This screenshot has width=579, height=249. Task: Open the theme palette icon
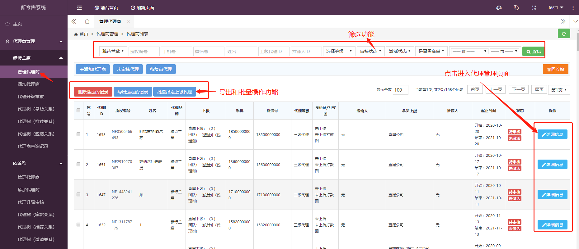point(499,8)
